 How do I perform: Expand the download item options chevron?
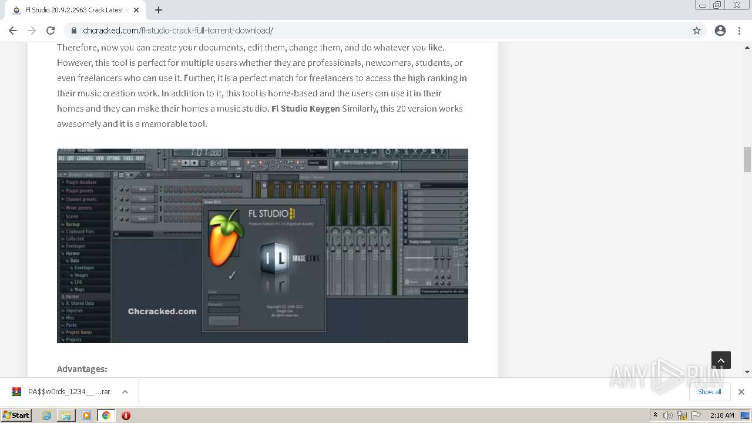tap(125, 392)
